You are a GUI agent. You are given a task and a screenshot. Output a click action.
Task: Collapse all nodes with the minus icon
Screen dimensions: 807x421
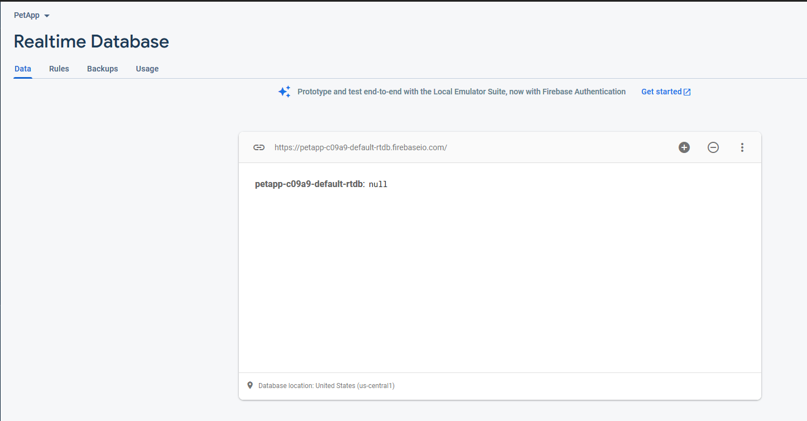pyautogui.click(x=713, y=147)
